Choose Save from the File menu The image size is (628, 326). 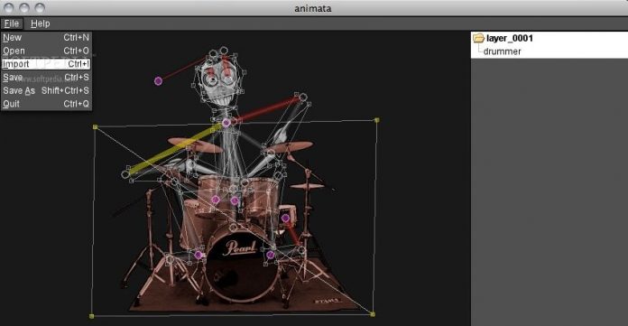click(x=46, y=78)
